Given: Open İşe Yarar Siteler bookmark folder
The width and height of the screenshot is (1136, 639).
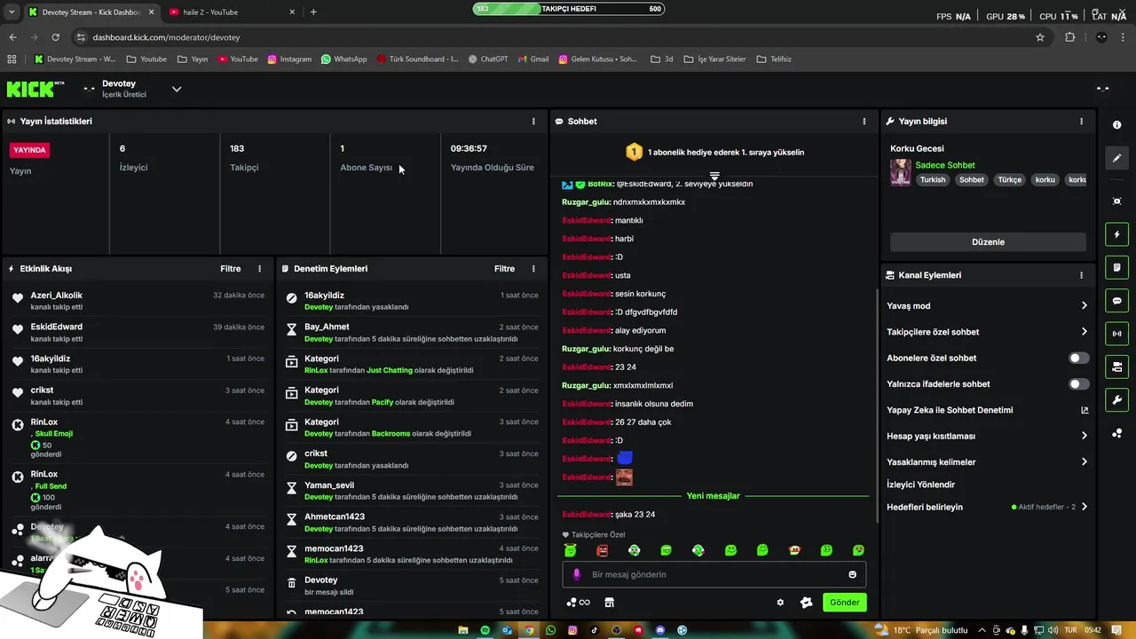Looking at the screenshot, I should [x=714, y=59].
